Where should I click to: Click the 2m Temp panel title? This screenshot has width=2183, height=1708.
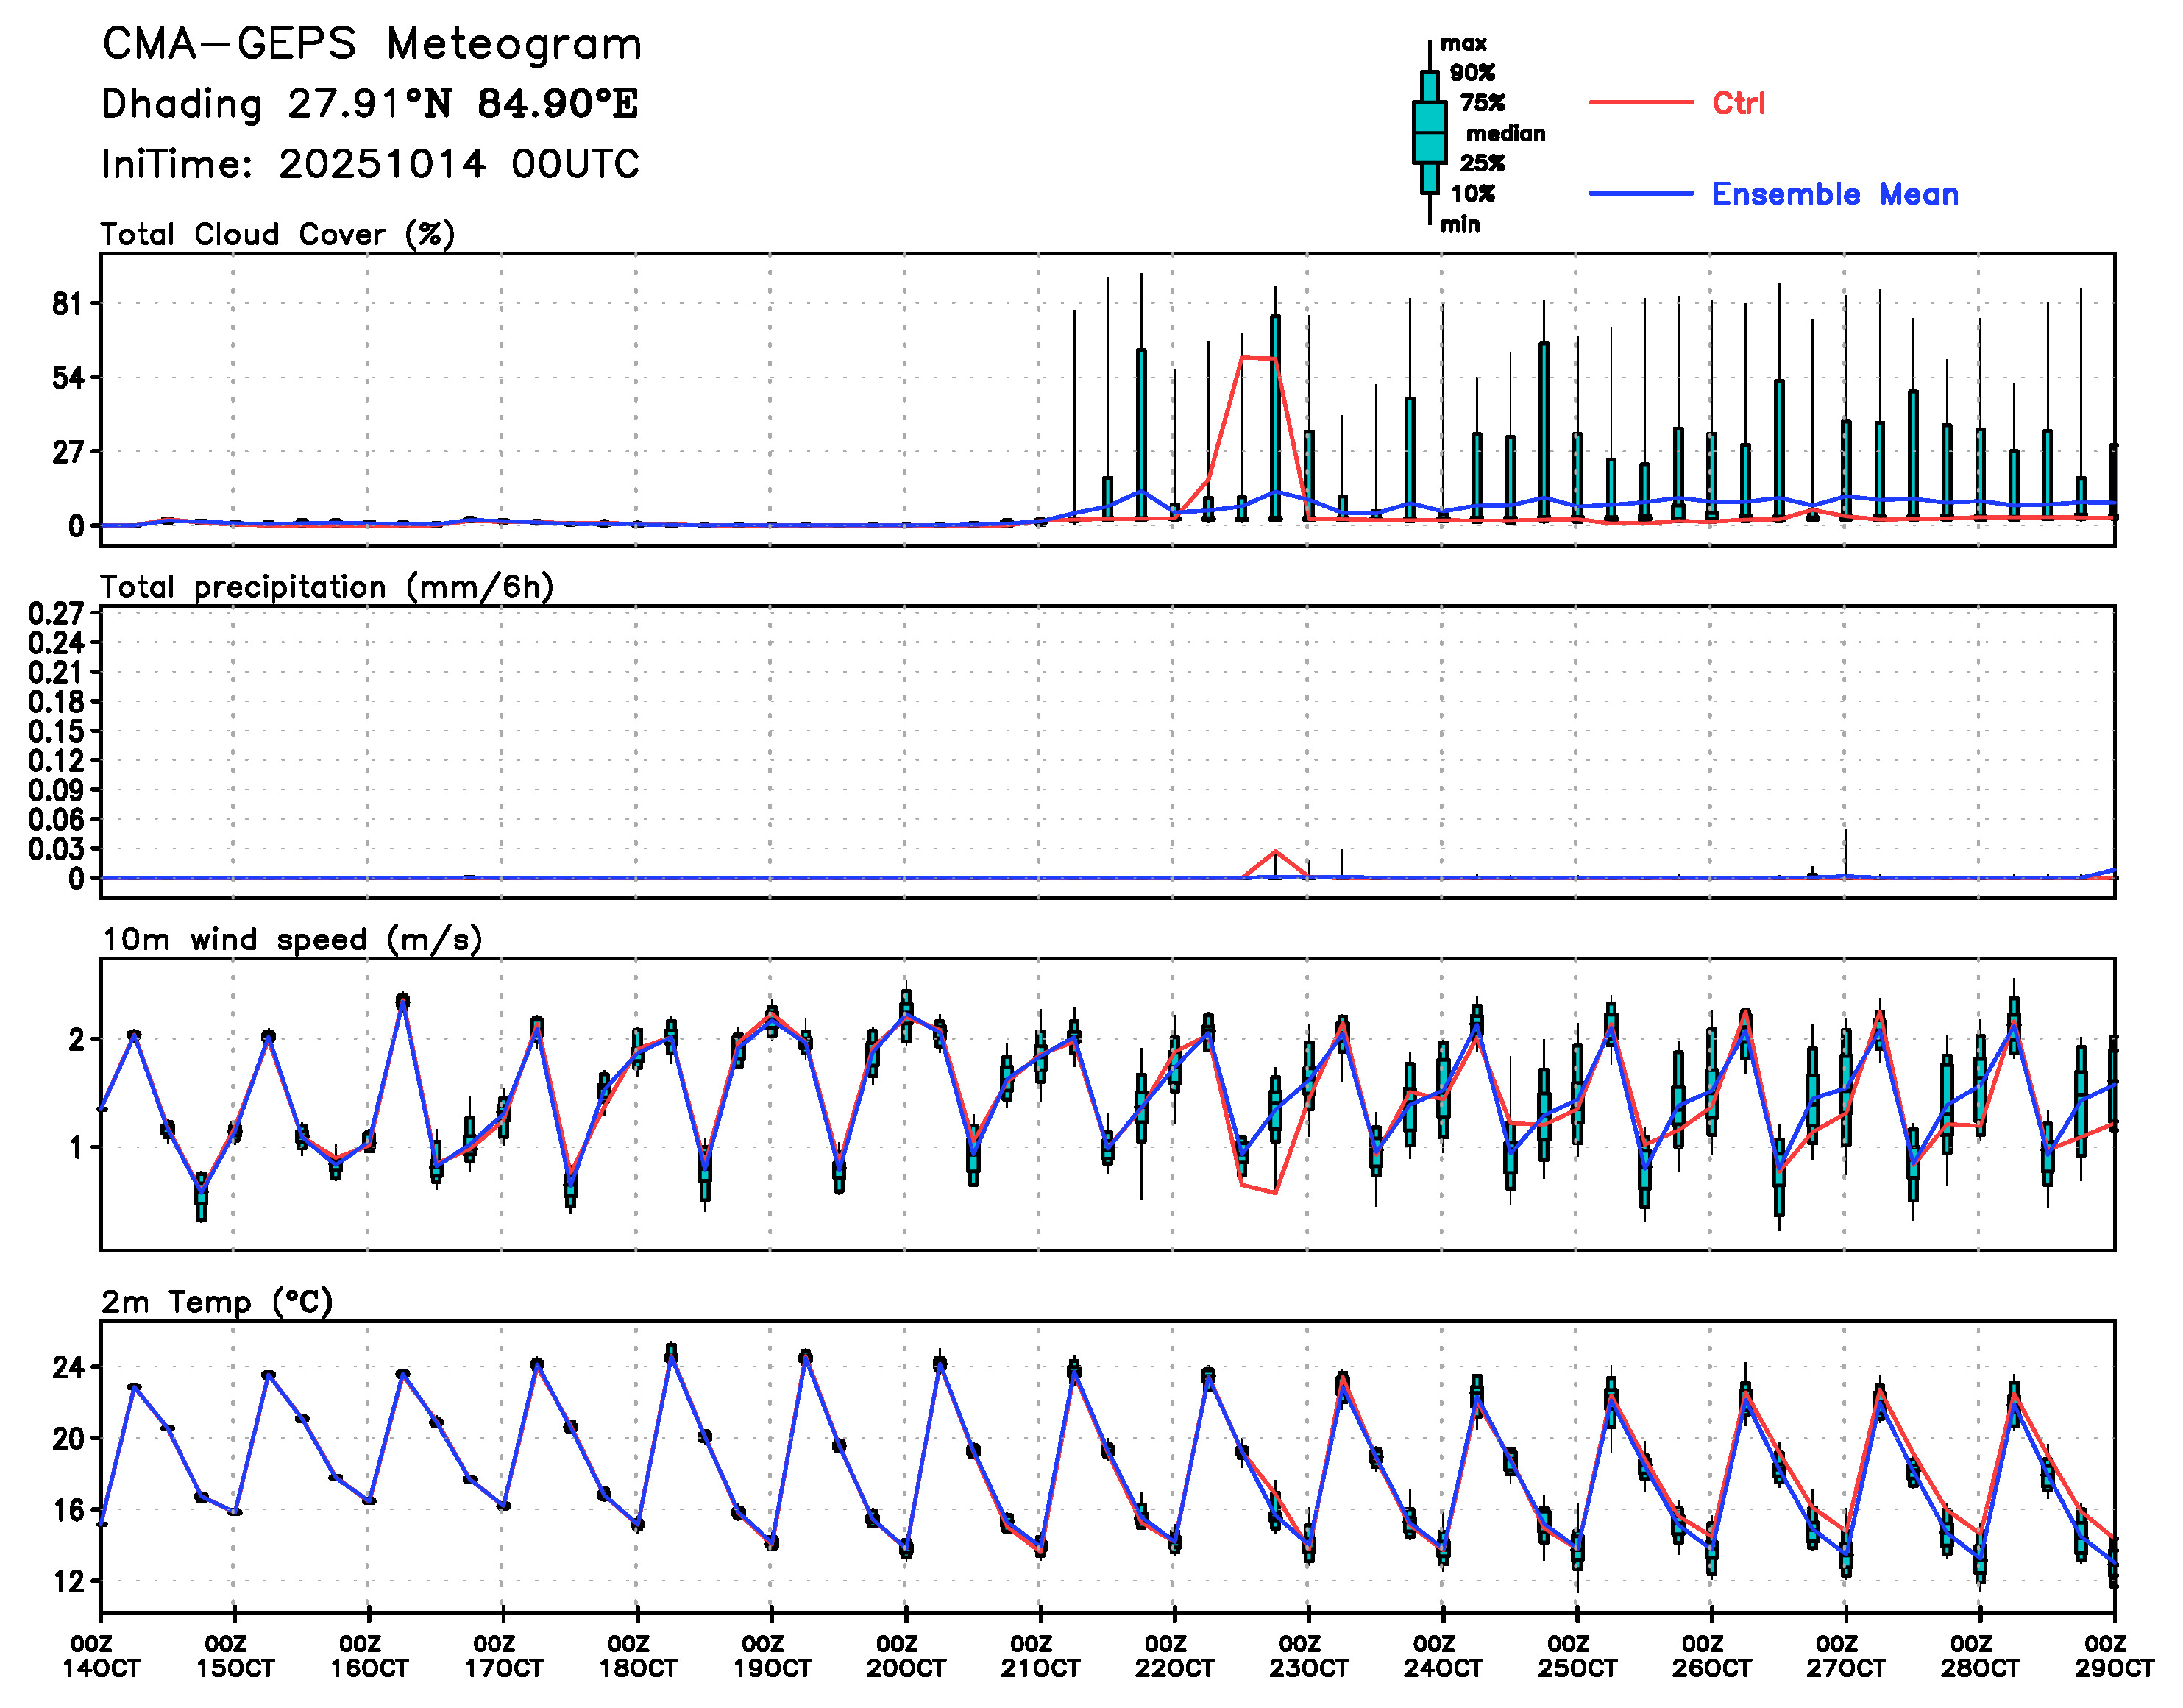217,1302
